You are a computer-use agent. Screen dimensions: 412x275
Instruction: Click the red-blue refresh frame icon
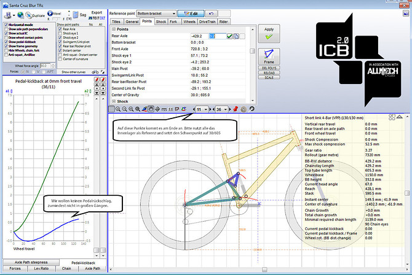click(184, 109)
